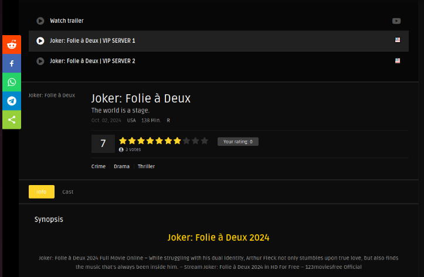Open the Watch trailer link
The height and width of the screenshot is (277, 424).
click(x=66, y=21)
